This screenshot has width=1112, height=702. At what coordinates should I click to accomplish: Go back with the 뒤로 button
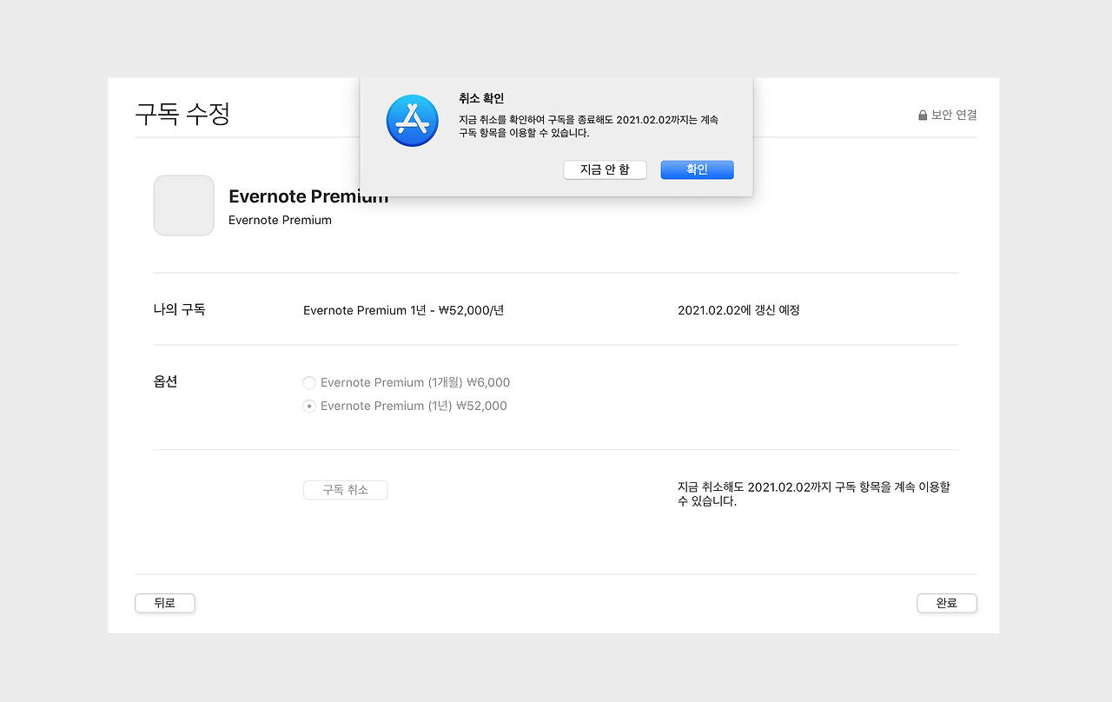pyautogui.click(x=165, y=603)
